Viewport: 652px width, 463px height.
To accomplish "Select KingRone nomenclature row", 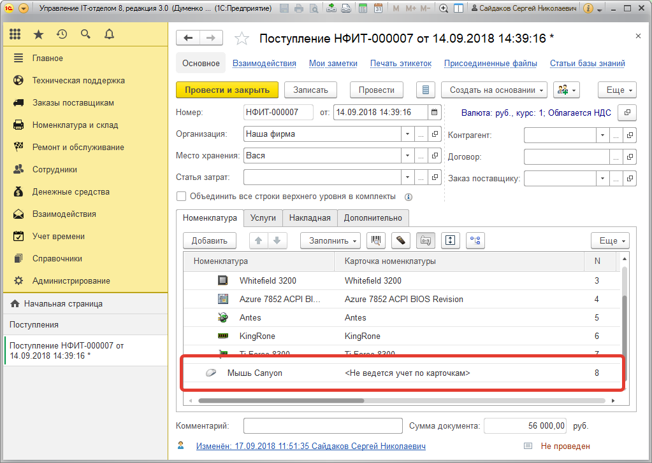I will click(402, 336).
